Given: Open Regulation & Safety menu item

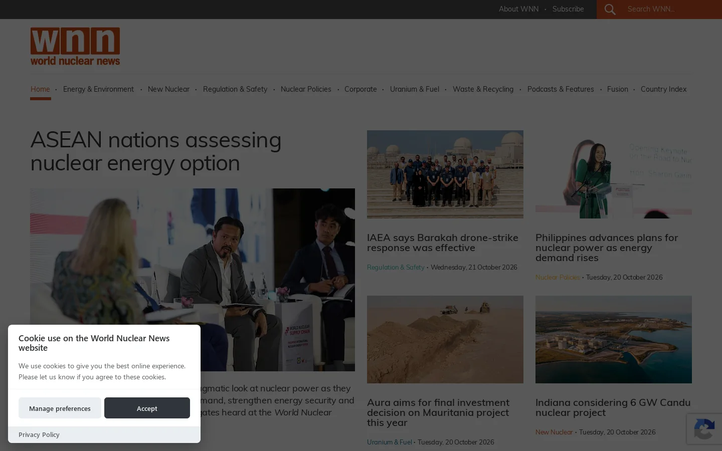Looking at the screenshot, I should pyautogui.click(x=235, y=89).
